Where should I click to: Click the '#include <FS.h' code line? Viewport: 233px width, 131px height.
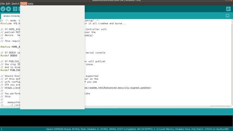coord(10,23)
